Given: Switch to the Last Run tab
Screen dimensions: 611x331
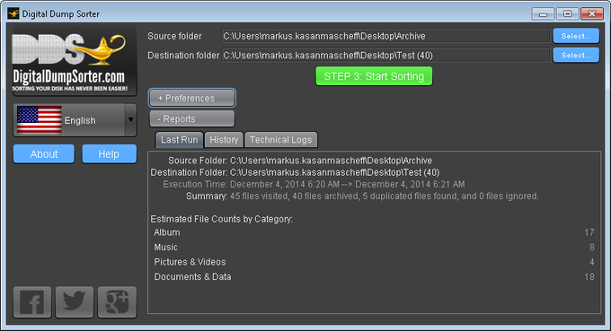Looking at the screenshot, I should pos(179,140).
